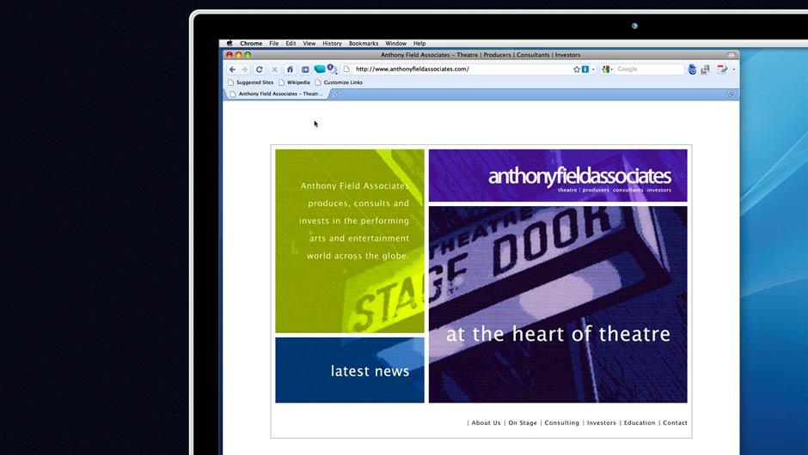Click the Contact footer link

[675, 422]
